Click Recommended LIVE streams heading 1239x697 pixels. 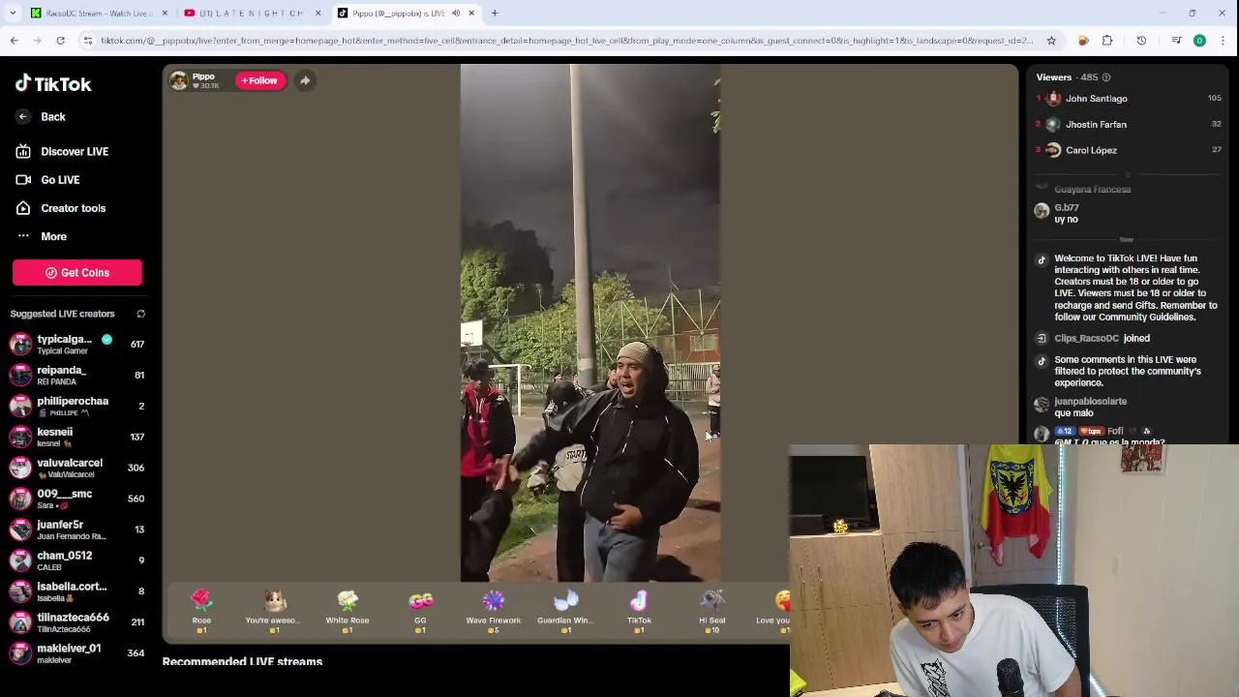242,662
